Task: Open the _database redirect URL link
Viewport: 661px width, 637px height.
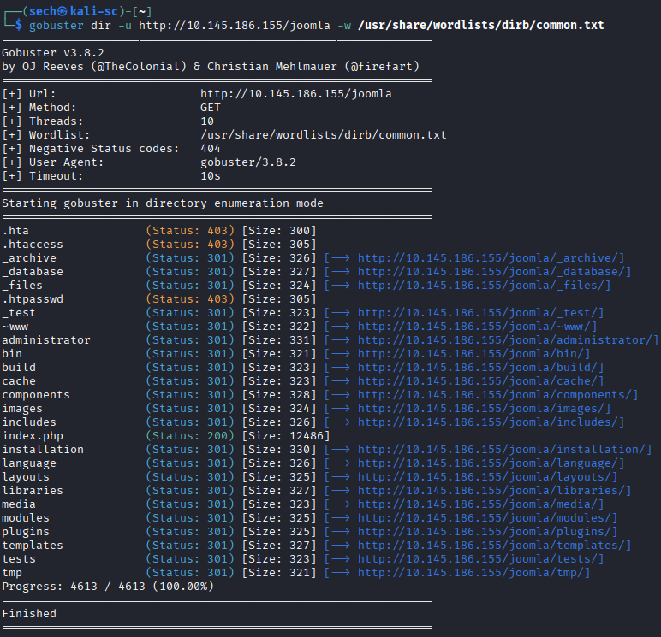Action: tap(491, 272)
